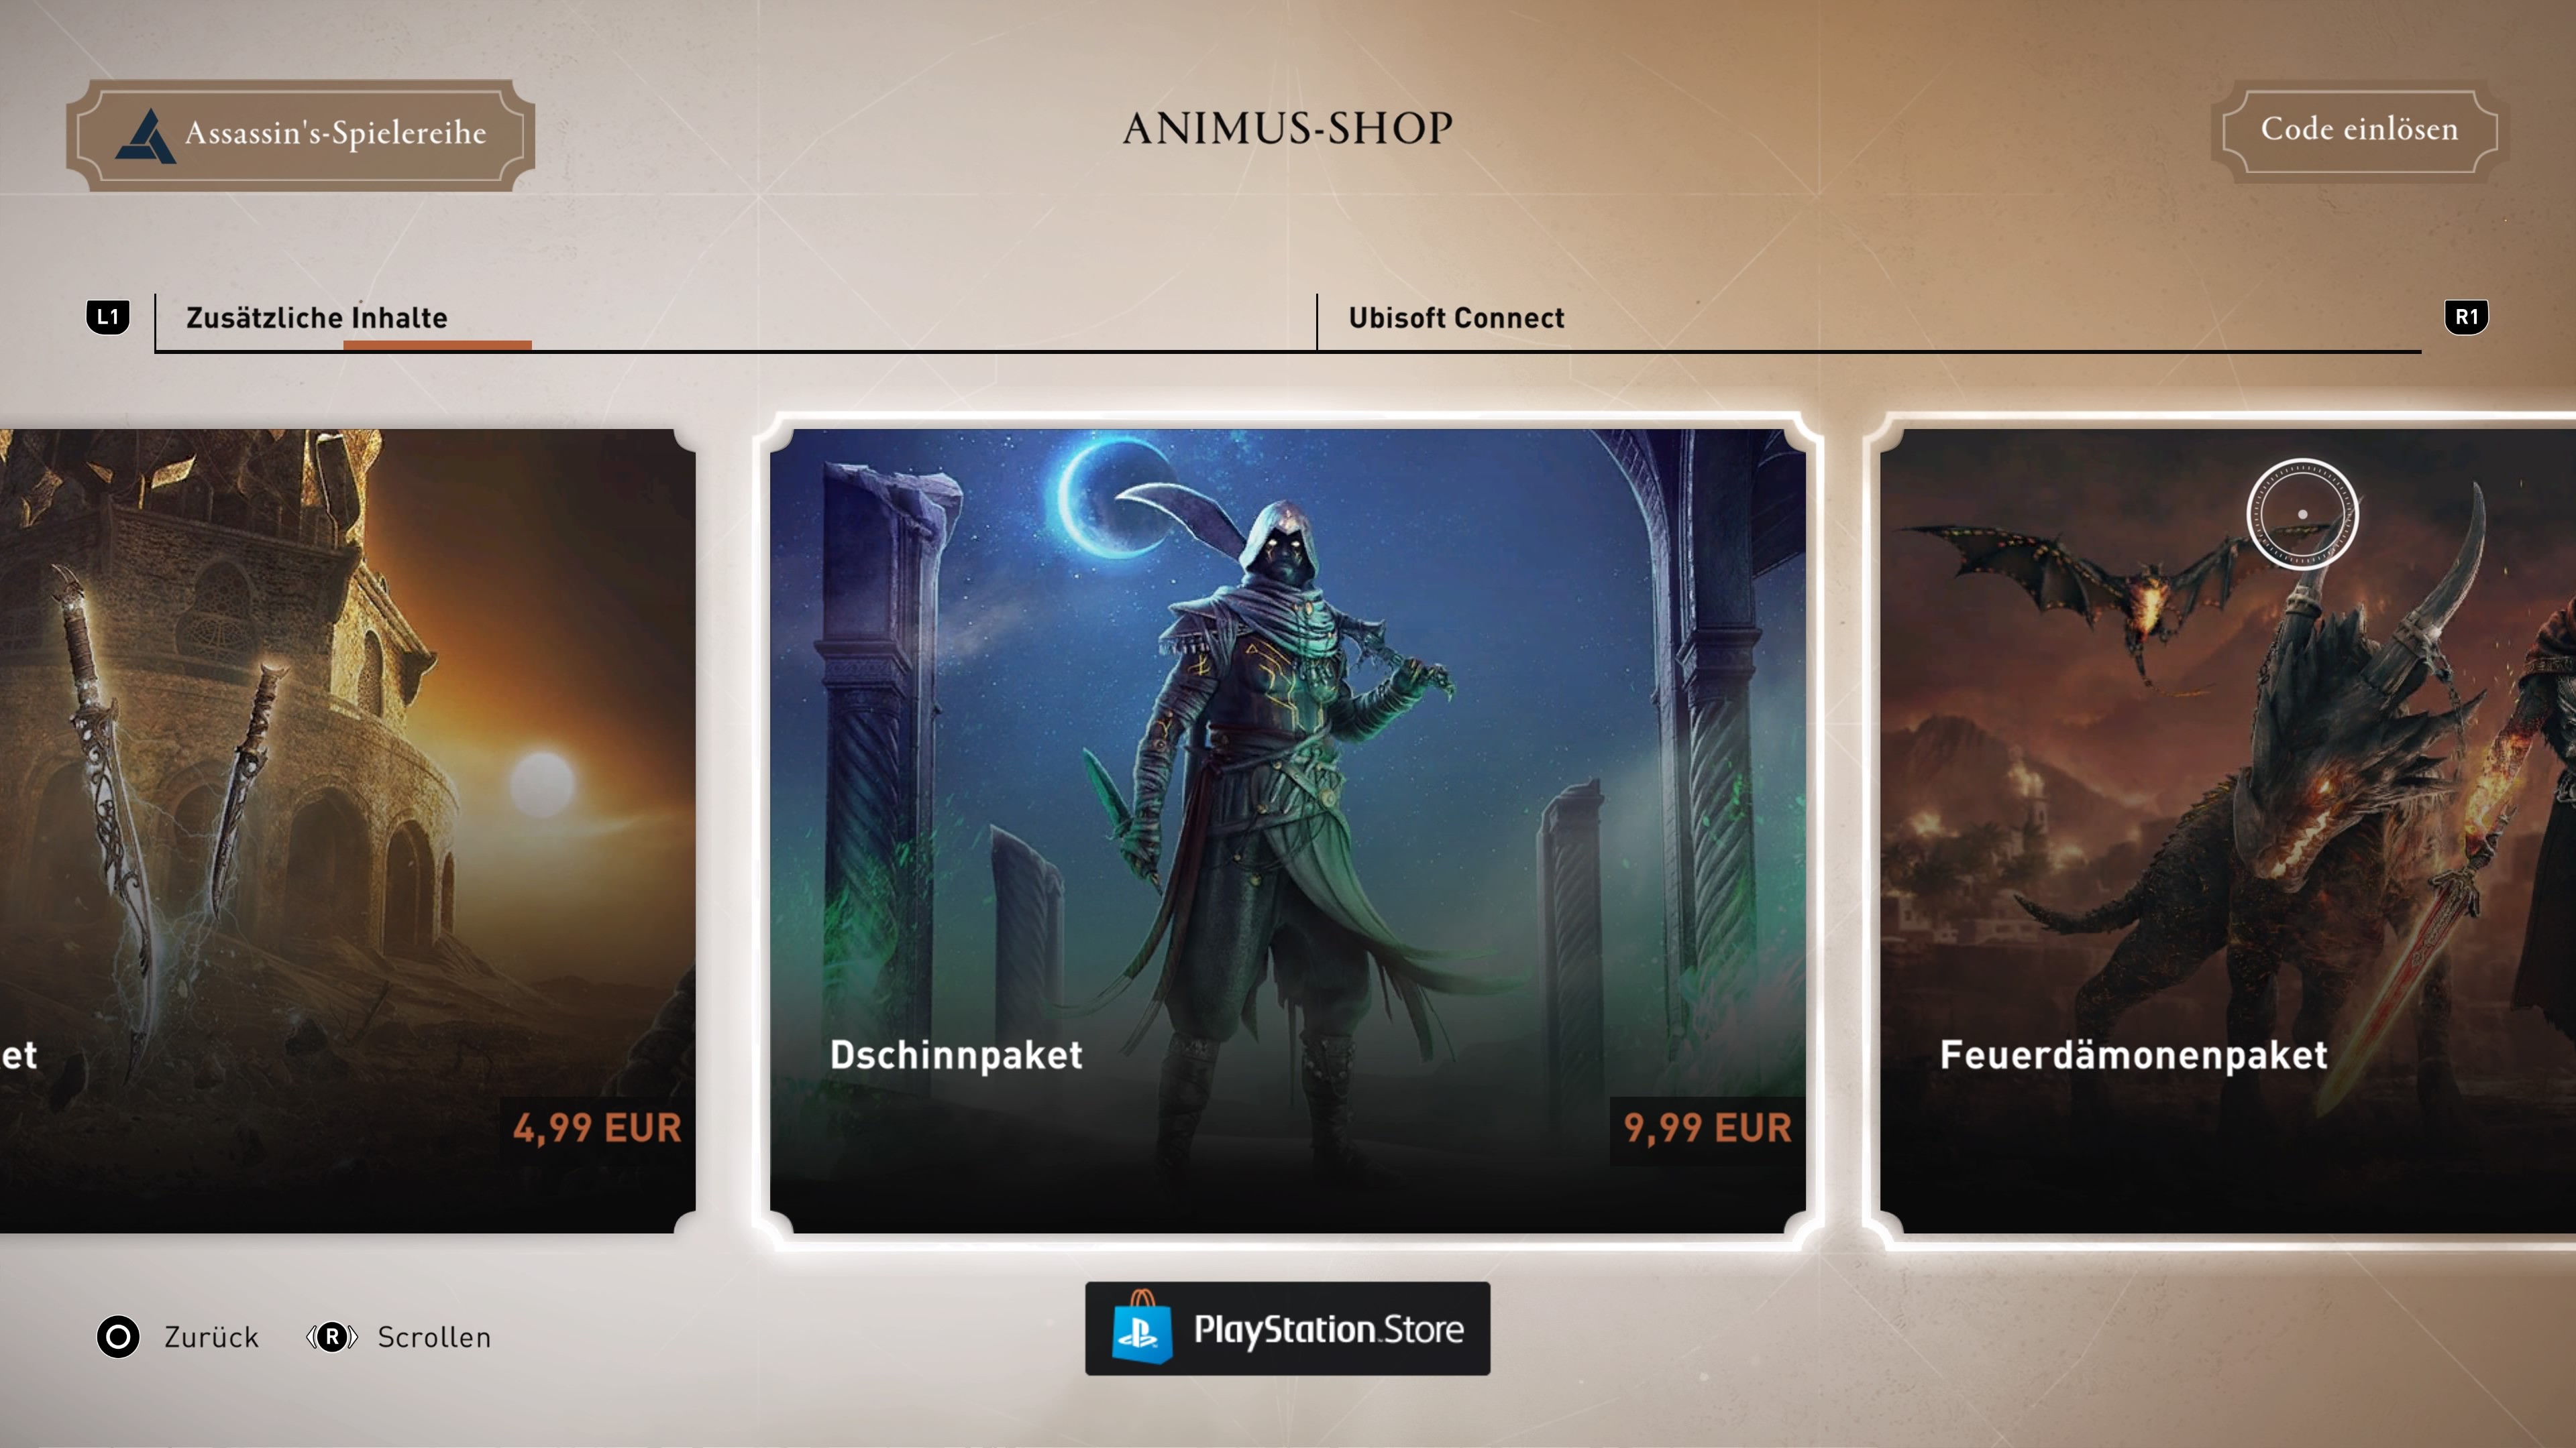The width and height of the screenshot is (2576, 1448).
Task: Click the 4,99 EUR price tag
Action: [x=597, y=1128]
